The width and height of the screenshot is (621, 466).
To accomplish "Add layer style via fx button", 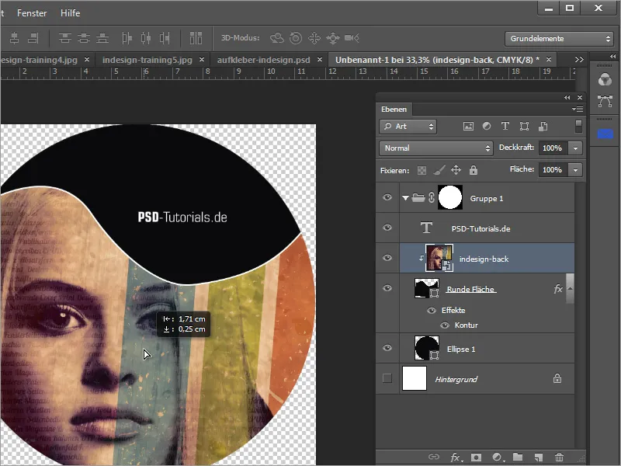I will coord(456,457).
